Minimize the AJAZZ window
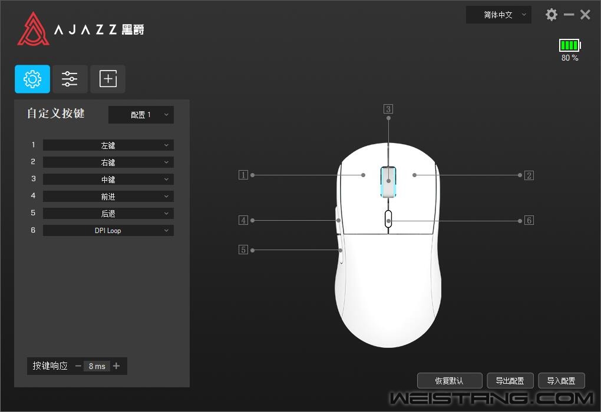 pyautogui.click(x=569, y=15)
